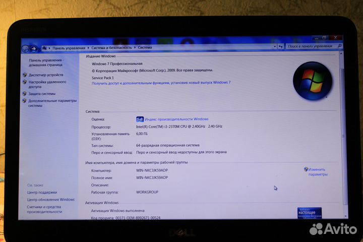This screenshot has width=363, height=242.
Task: Click the Back navigation arrow
Action: coord(25,49)
